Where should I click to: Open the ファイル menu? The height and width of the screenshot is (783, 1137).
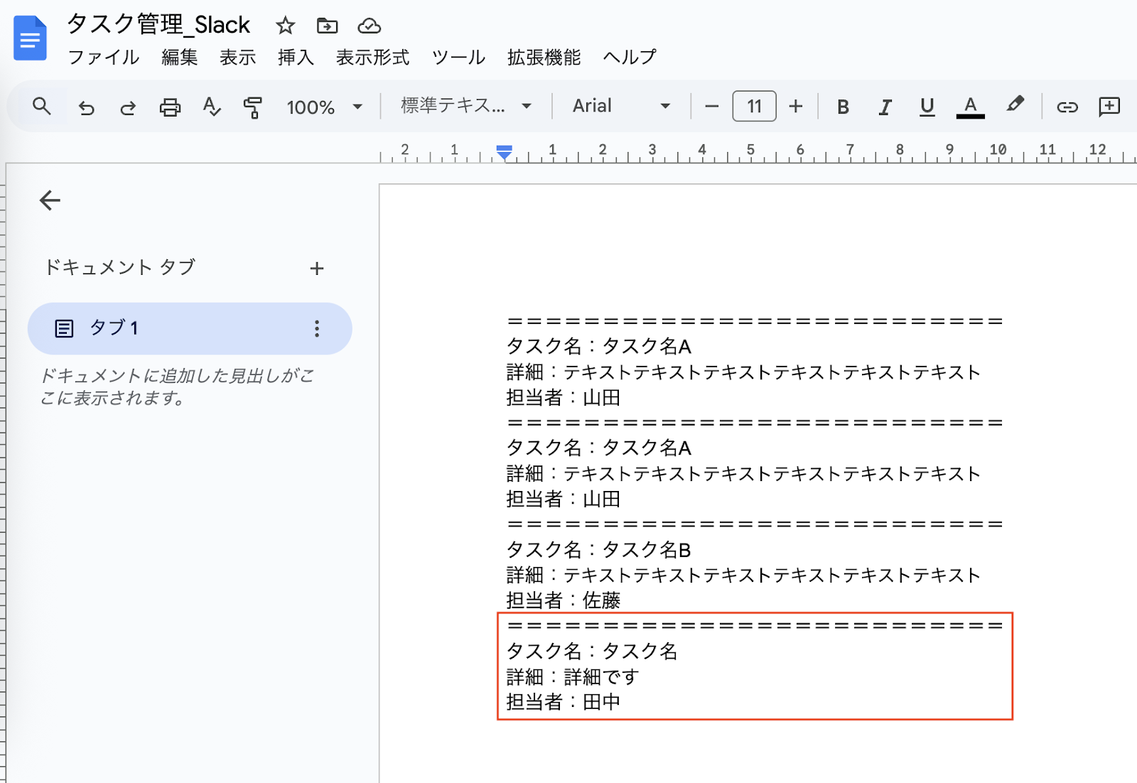point(103,58)
